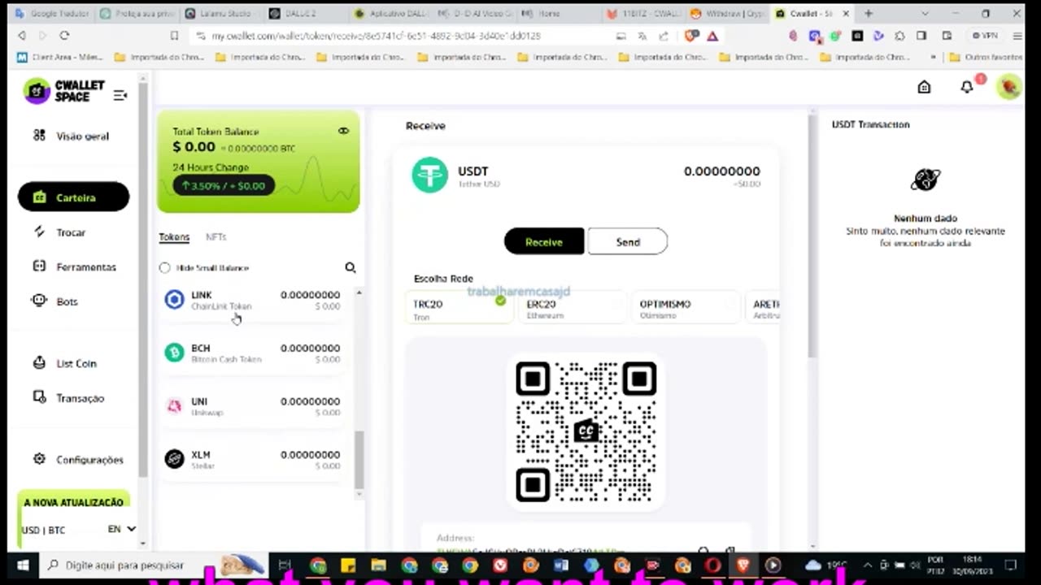
Task: Click the Cwallet Space logo
Action: click(64, 91)
